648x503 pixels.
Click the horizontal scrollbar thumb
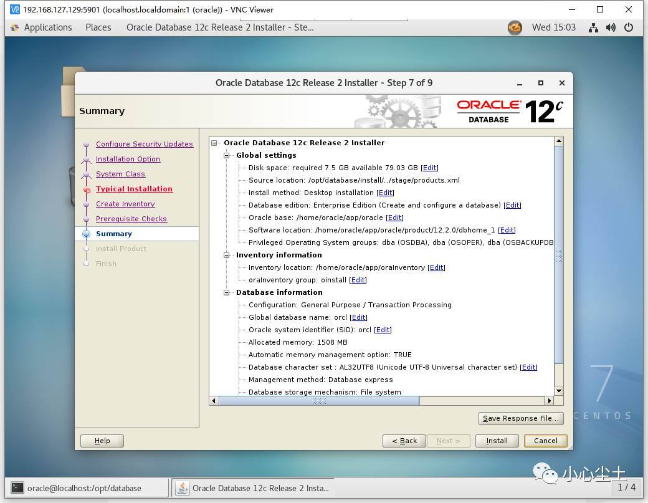(x=318, y=401)
